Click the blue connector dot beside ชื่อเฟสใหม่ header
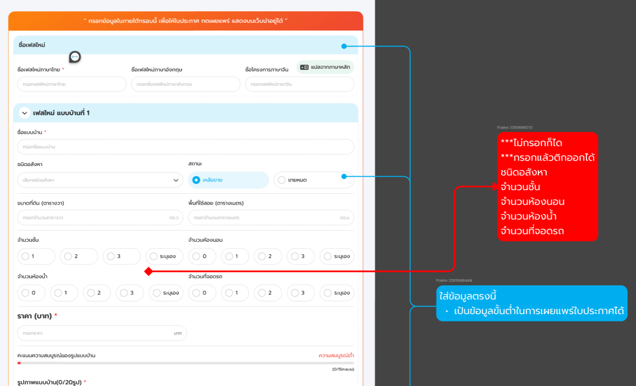The width and height of the screenshot is (636, 386). 344,47
